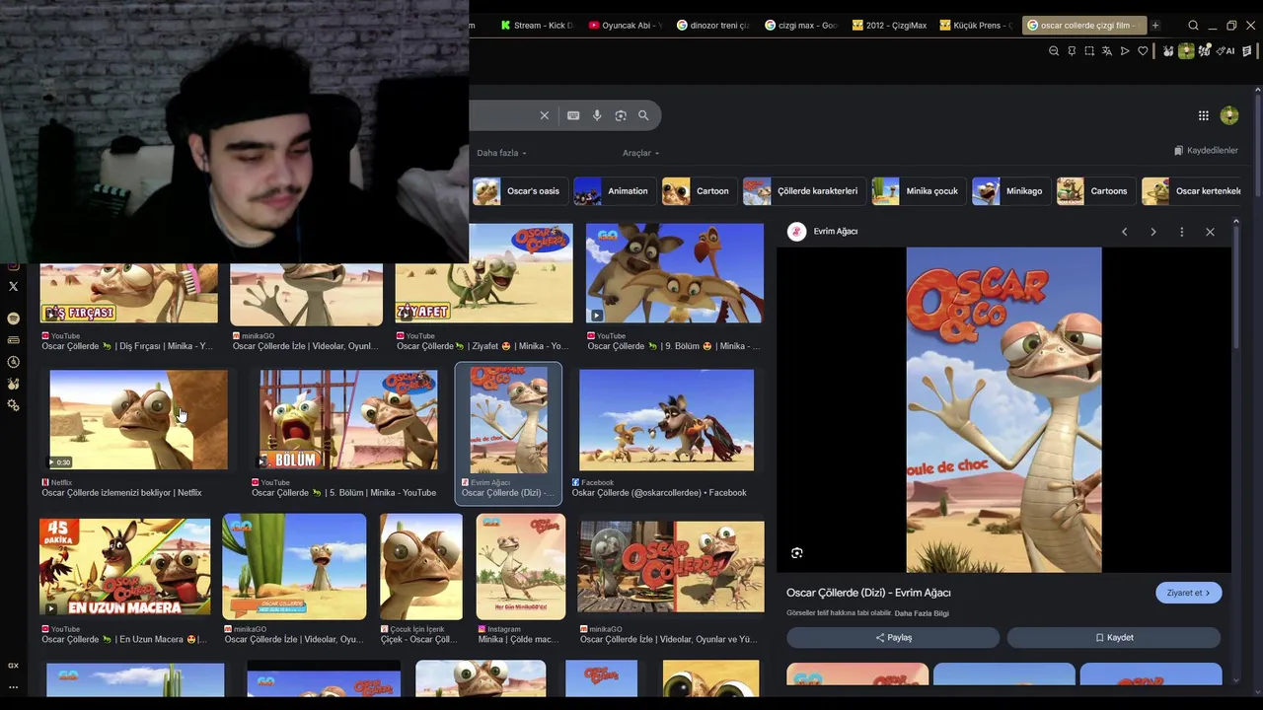1263x710 pixels.
Task: Go to previous image in preview panel
Action: (x=1124, y=232)
